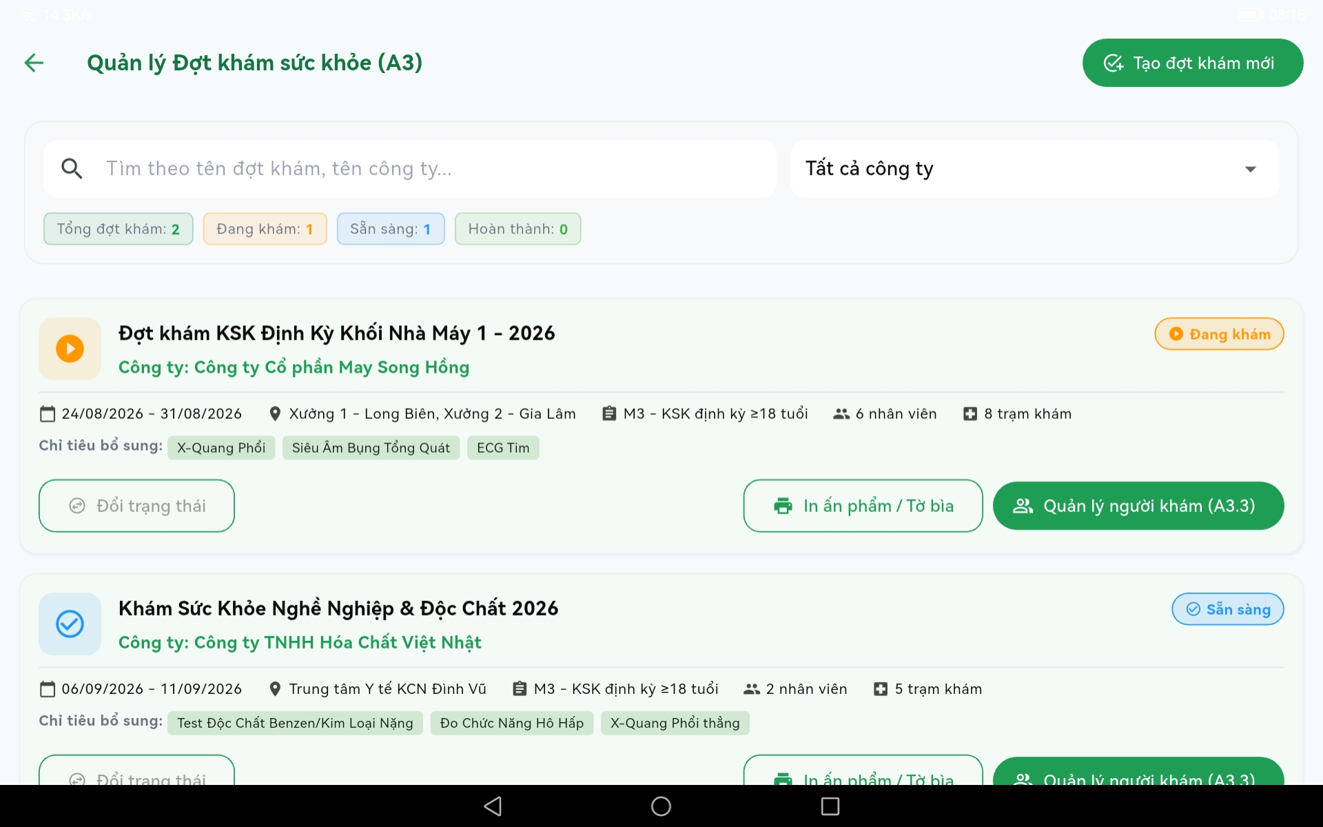1323x827 pixels.
Task: Open In ấn phẩm / Tờ bìa for Song Hồng
Action: point(863,506)
